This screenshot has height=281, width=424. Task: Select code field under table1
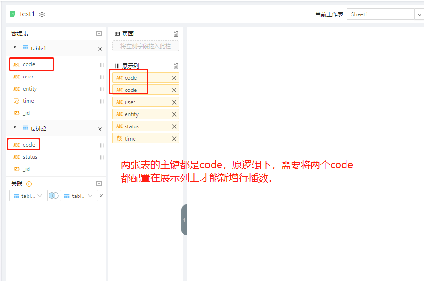(x=29, y=64)
